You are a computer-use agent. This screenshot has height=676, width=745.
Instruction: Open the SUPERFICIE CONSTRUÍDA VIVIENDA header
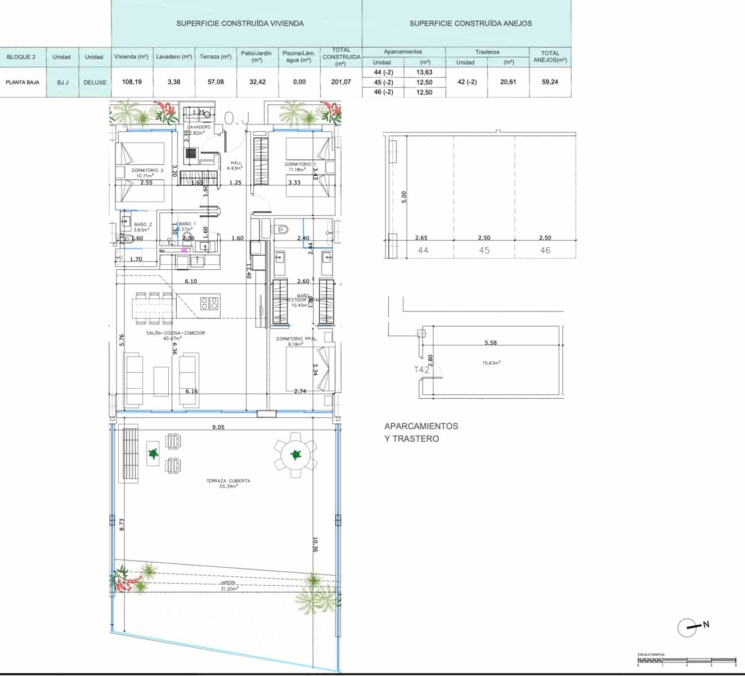(239, 24)
